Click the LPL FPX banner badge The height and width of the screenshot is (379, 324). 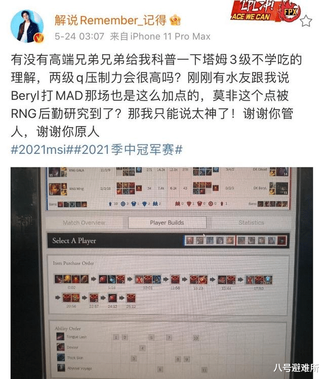[x=265, y=11]
